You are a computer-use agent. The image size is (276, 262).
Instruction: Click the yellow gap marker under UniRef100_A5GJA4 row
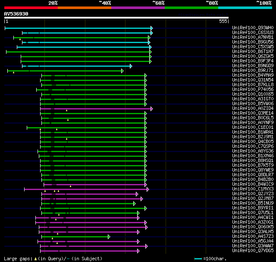(x=57, y=243)
